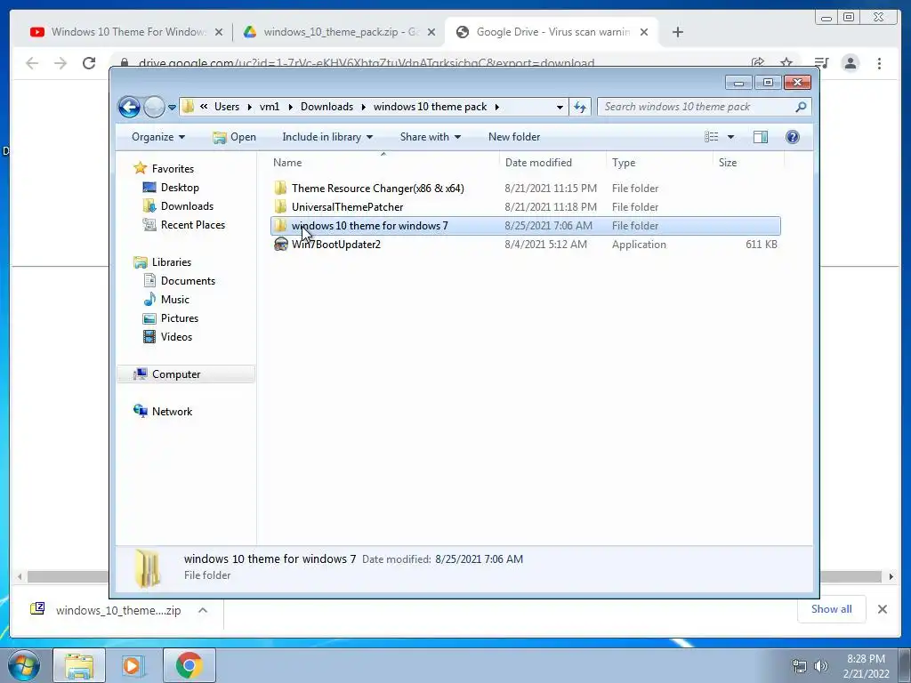Select Computer in navigation pane
This screenshot has width=911, height=683.
[186, 374]
